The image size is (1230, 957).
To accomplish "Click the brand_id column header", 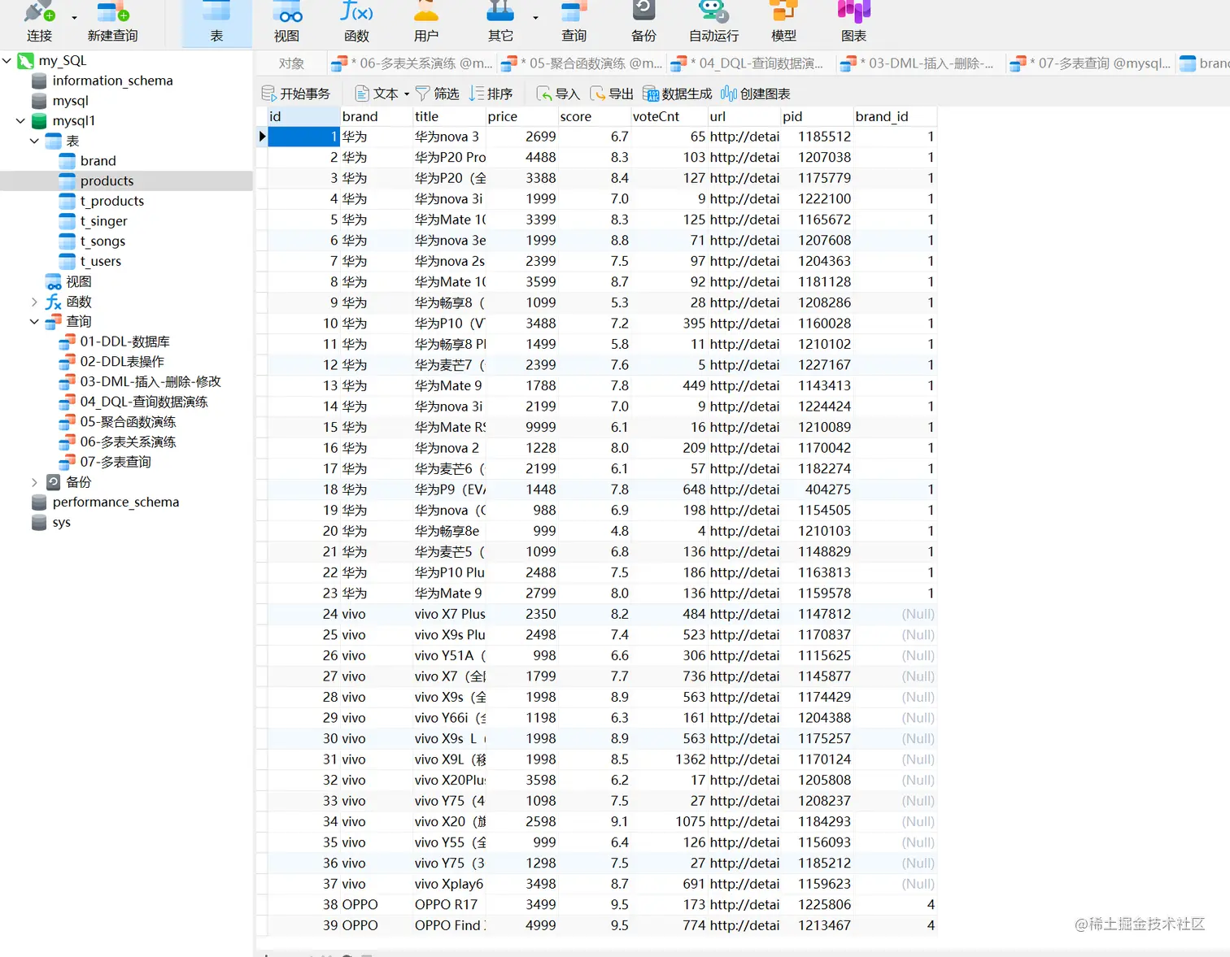I will (x=895, y=116).
